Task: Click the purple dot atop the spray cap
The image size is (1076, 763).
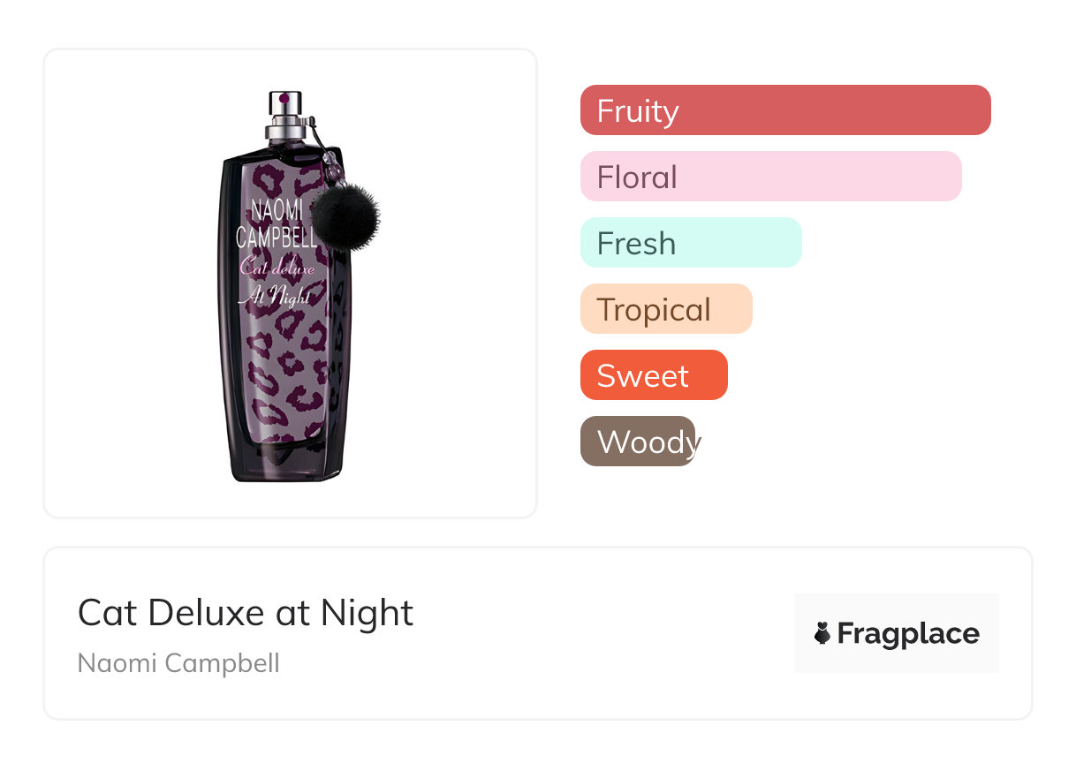Action: pyautogui.click(x=284, y=95)
